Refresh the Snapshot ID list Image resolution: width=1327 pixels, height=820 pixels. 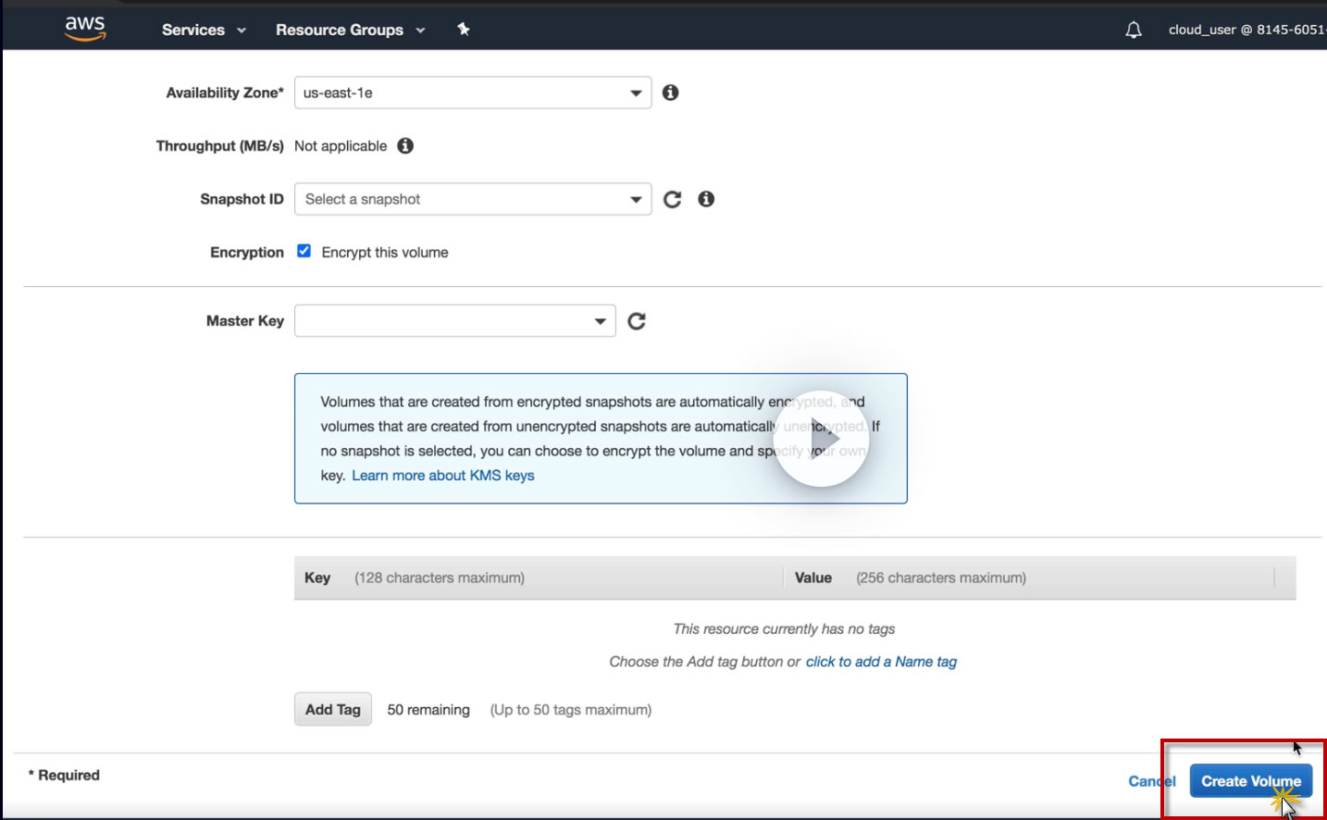pyautogui.click(x=673, y=199)
